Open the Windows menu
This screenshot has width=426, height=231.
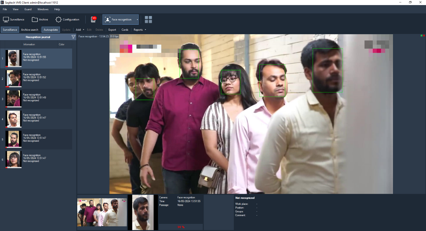43,9
